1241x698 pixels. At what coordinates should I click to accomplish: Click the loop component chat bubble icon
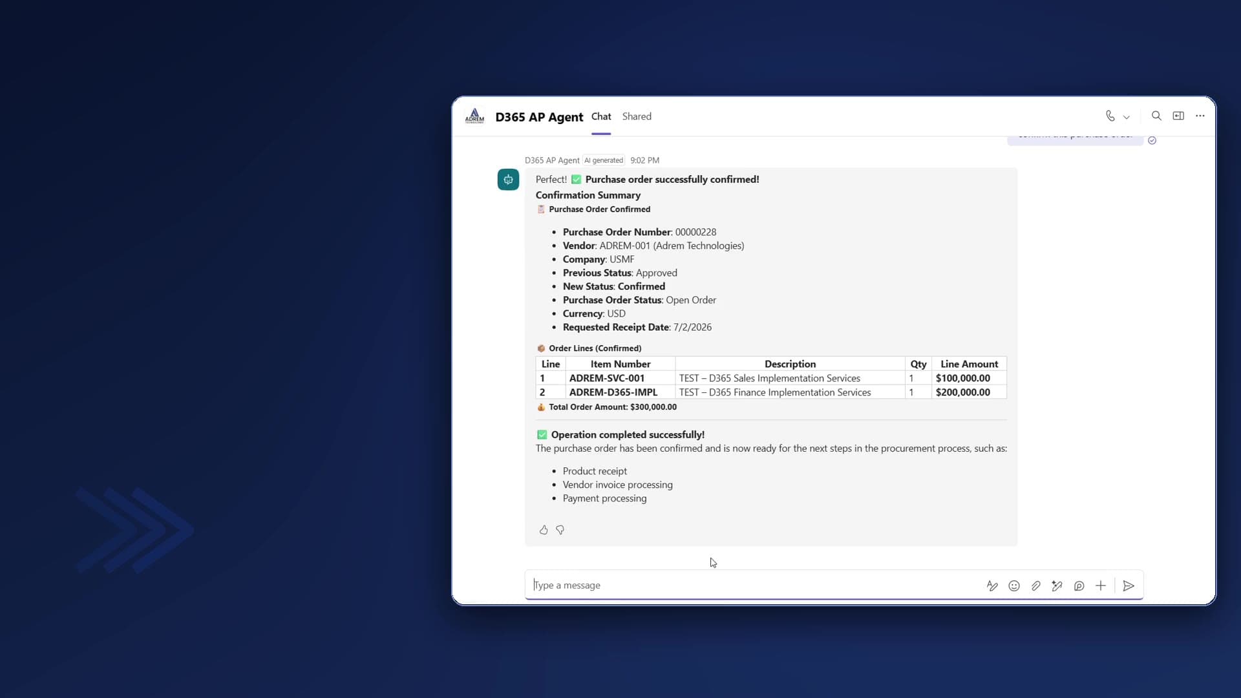tap(1079, 586)
